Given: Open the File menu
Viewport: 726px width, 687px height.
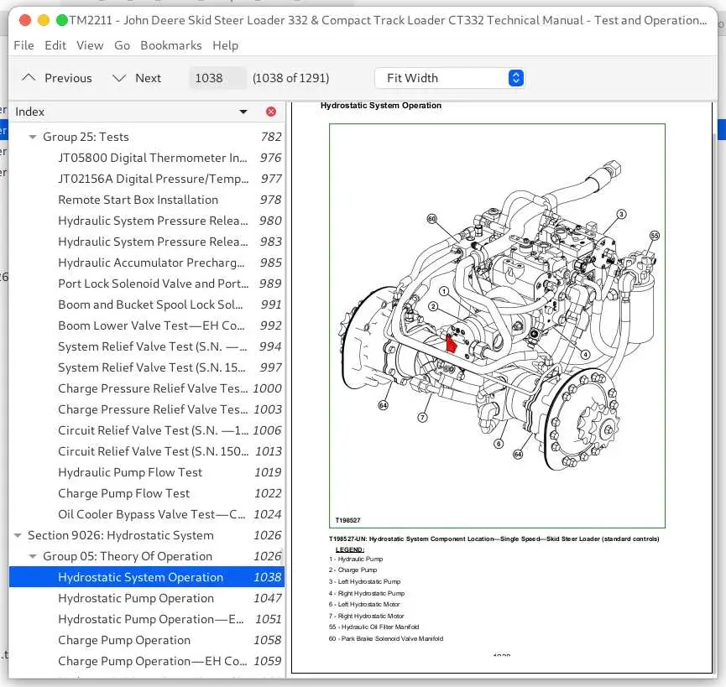Looking at the screenshot, I should [x=24, y=45].
